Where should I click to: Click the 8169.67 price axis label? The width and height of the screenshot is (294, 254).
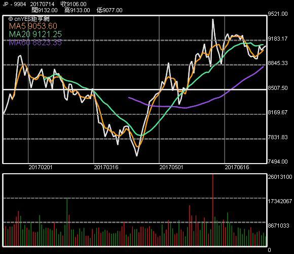pyautogui.click(x=278, y=113)
